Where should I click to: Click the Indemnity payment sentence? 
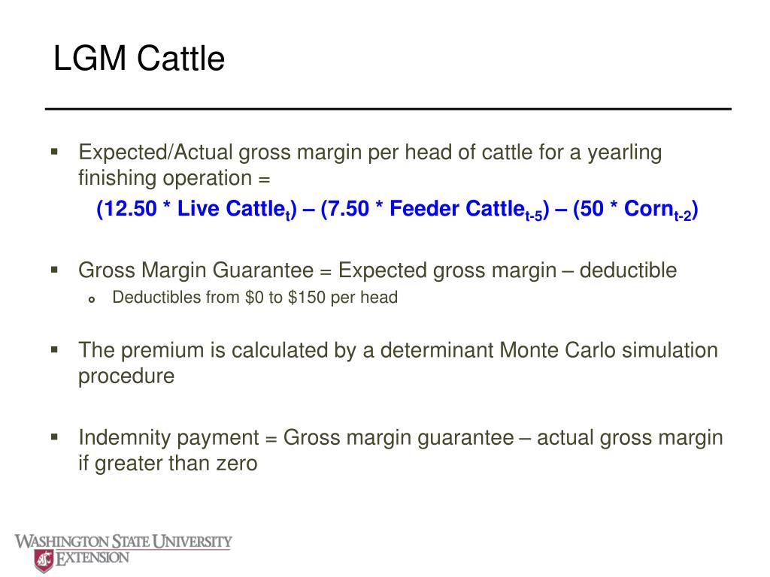pos(401,450)
